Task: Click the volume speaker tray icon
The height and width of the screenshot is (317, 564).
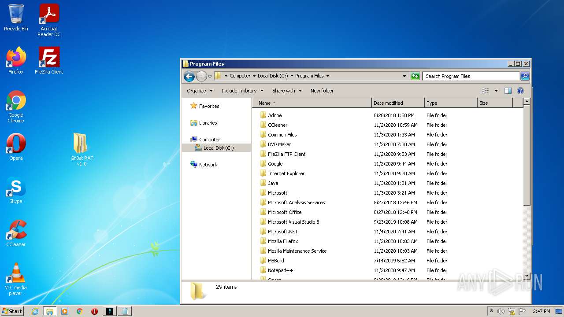Action: point(501,311)
